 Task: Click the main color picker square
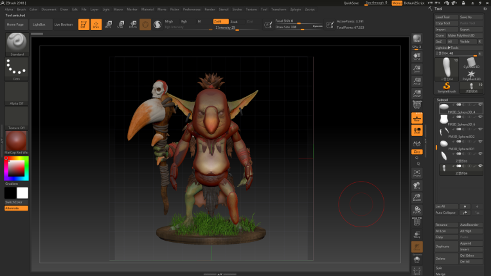[16, 168]
